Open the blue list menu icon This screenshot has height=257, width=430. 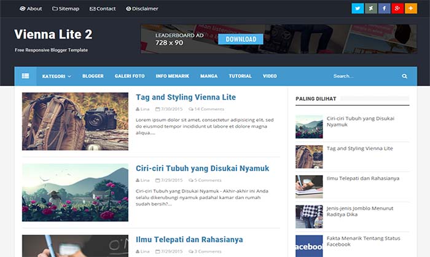coord(26,76)
